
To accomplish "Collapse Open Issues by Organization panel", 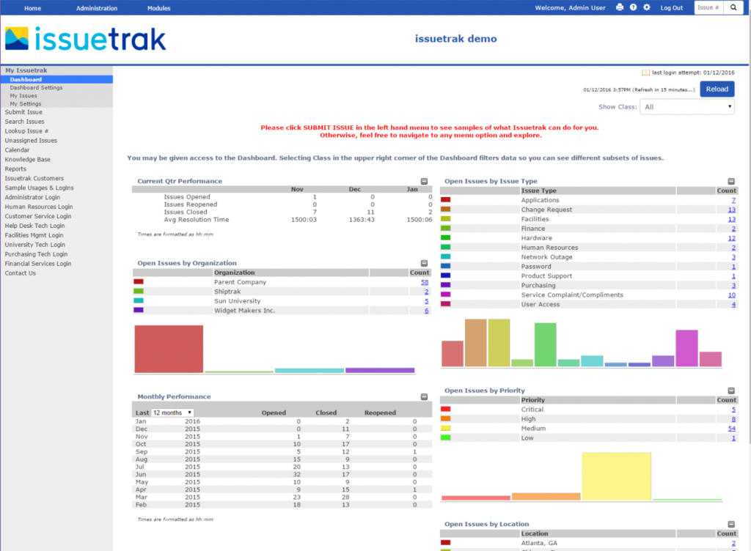I will point(425,264).
